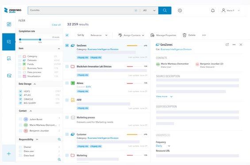Click the 50% handle of completion rate slider
250x165 pixels.
40,39
